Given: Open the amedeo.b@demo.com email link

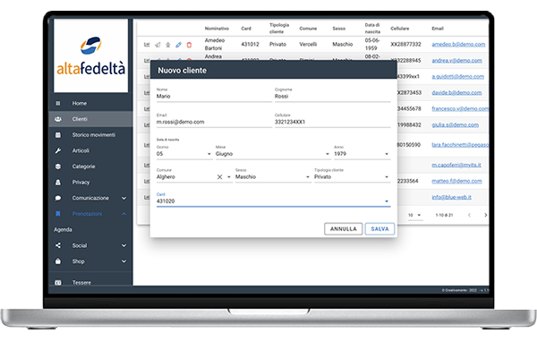Looking at the screenshot, I should point(458,45).
